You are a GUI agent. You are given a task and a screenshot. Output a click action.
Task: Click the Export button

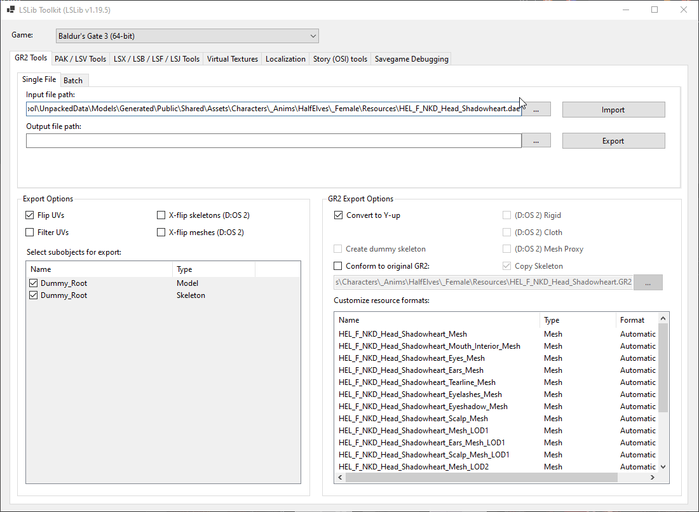tap(613, 141)
